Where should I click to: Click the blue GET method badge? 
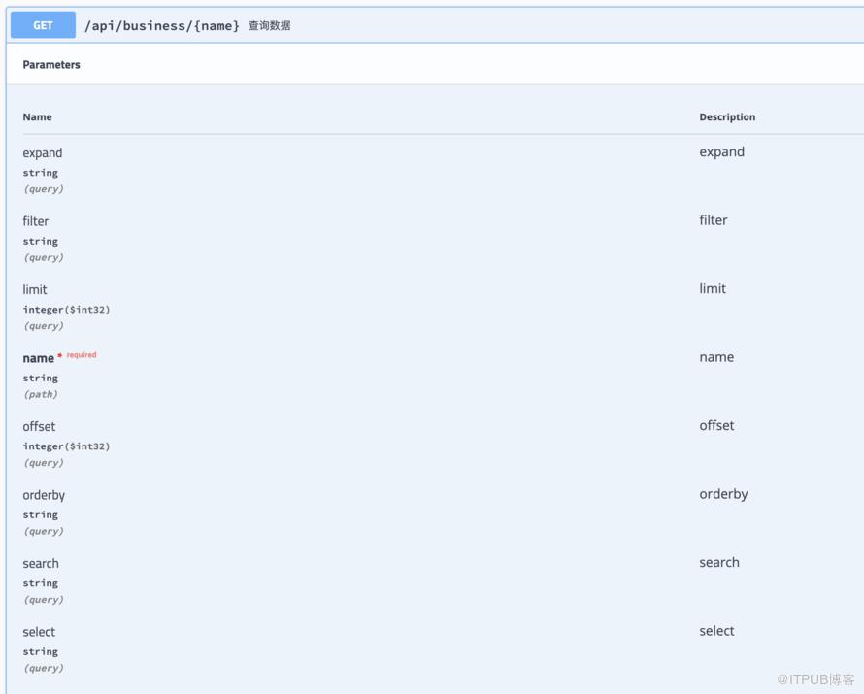click(43, 25)
